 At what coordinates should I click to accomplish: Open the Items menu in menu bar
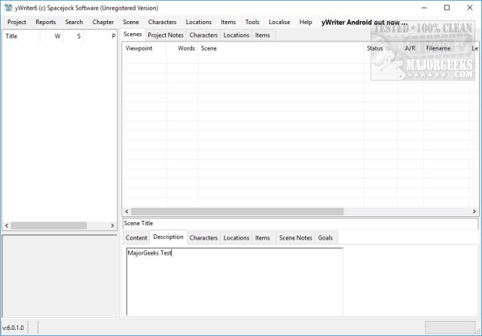[x=228, y=22]
